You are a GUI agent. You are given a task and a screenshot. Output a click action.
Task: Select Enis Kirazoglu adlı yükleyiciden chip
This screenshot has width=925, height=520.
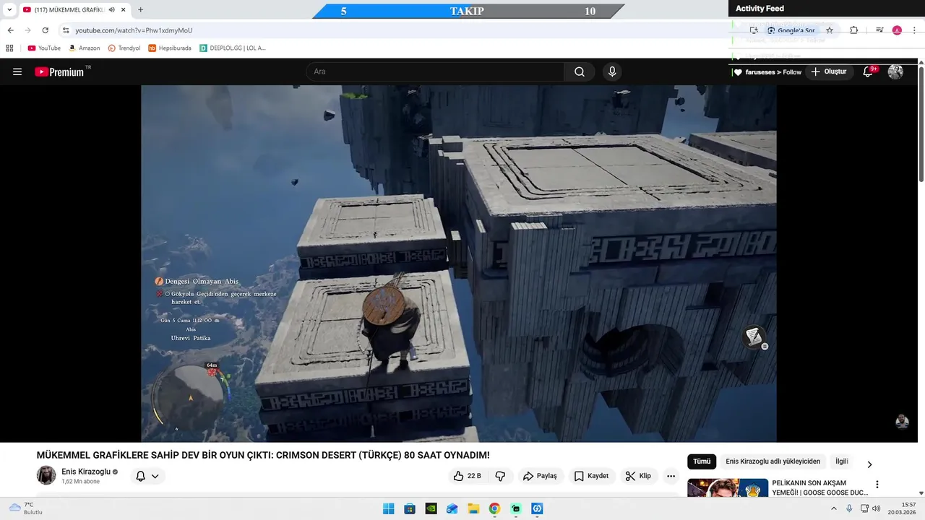[x=773, y=461]
